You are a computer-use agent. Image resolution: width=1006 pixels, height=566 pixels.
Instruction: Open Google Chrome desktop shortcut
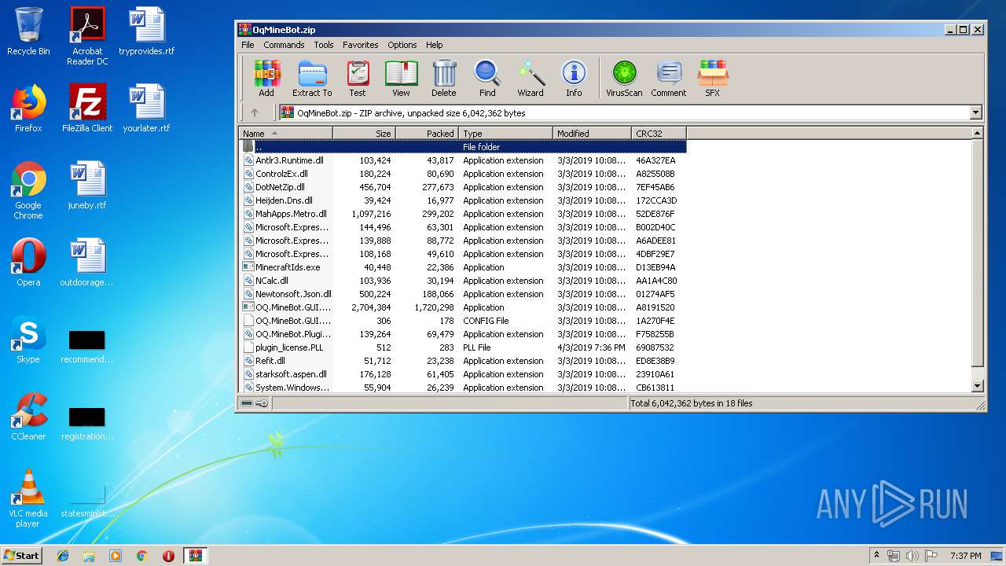coord(28,190)
